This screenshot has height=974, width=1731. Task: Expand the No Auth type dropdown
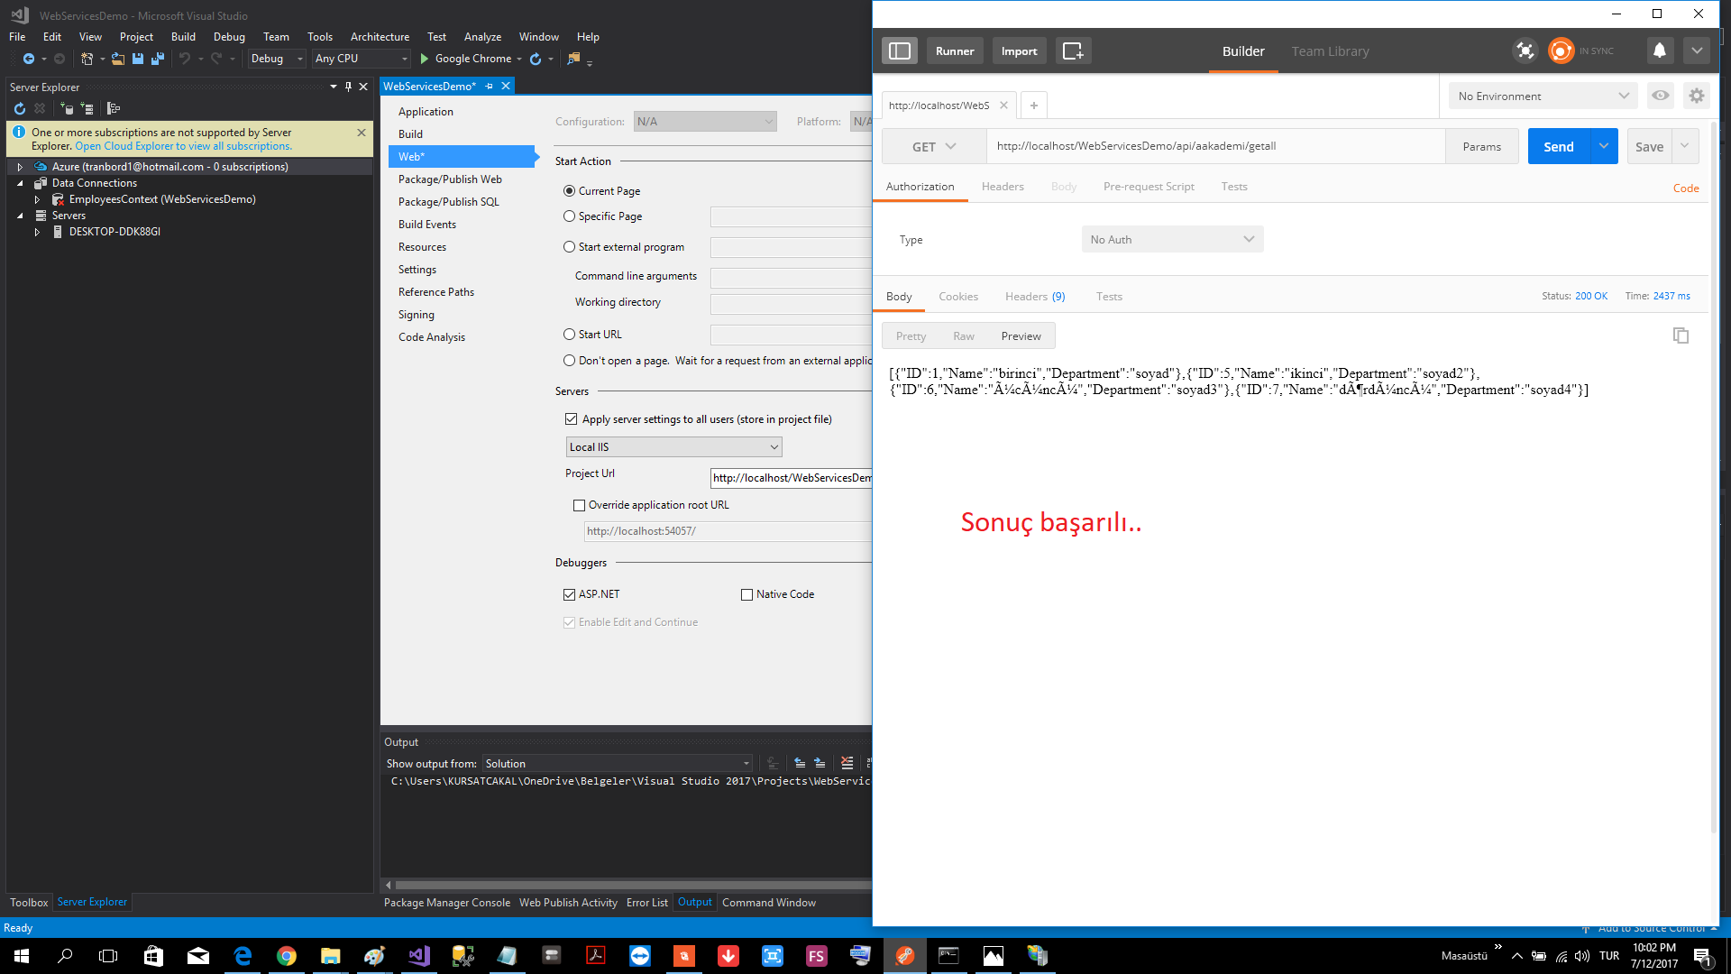click(x=1171, y=239)
